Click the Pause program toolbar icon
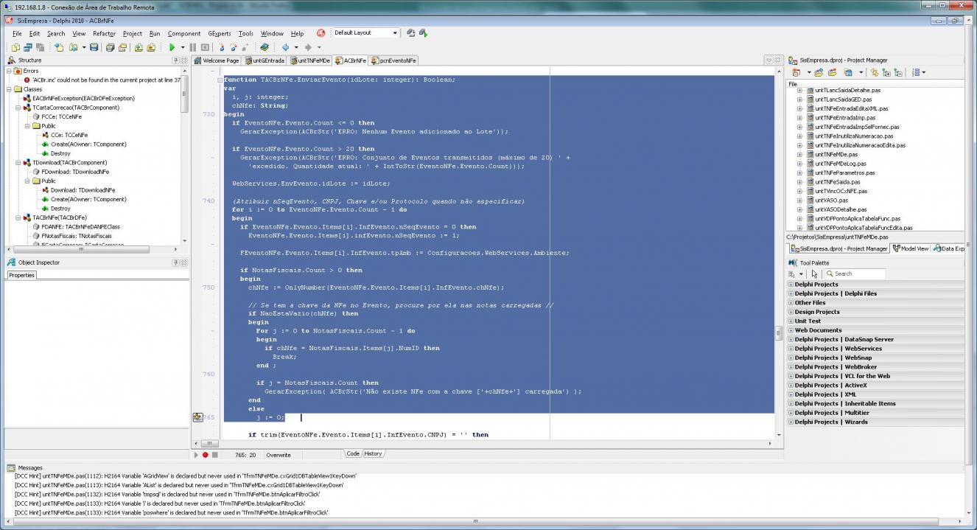The image size is (977, 530). [x=193, y=47]
